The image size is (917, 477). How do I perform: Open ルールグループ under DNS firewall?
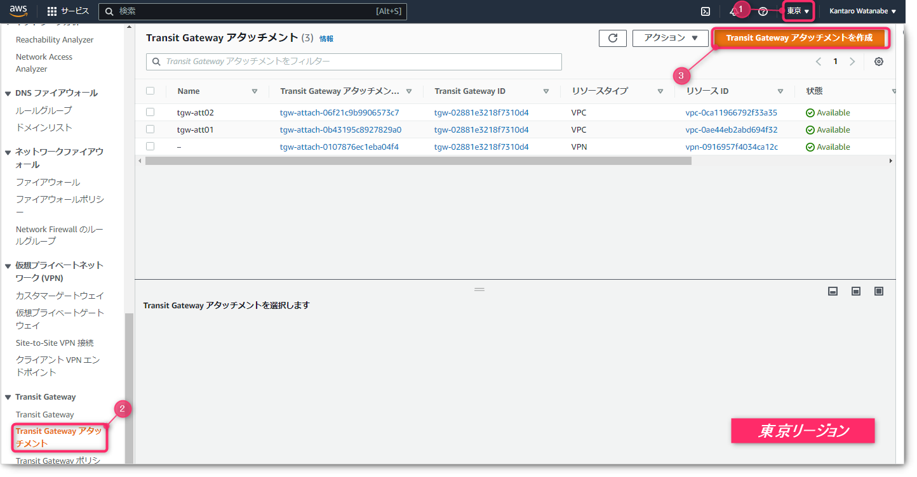click(x=44, y=110)
